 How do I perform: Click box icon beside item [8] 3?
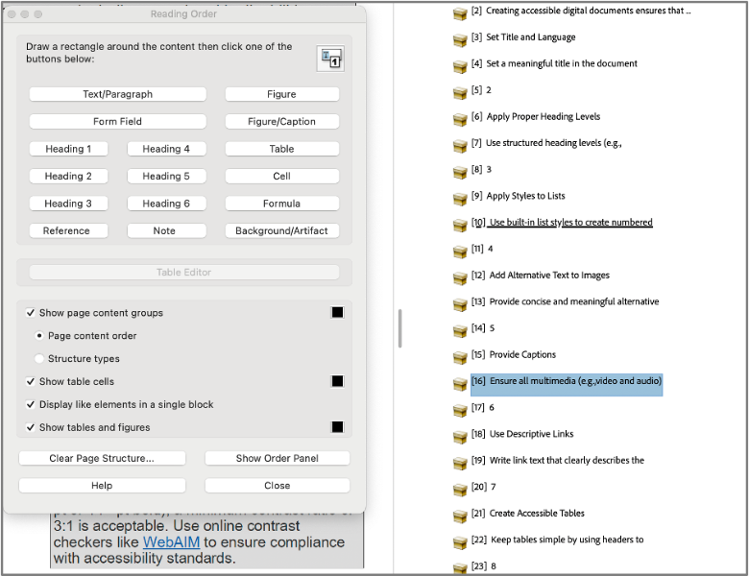460,173
